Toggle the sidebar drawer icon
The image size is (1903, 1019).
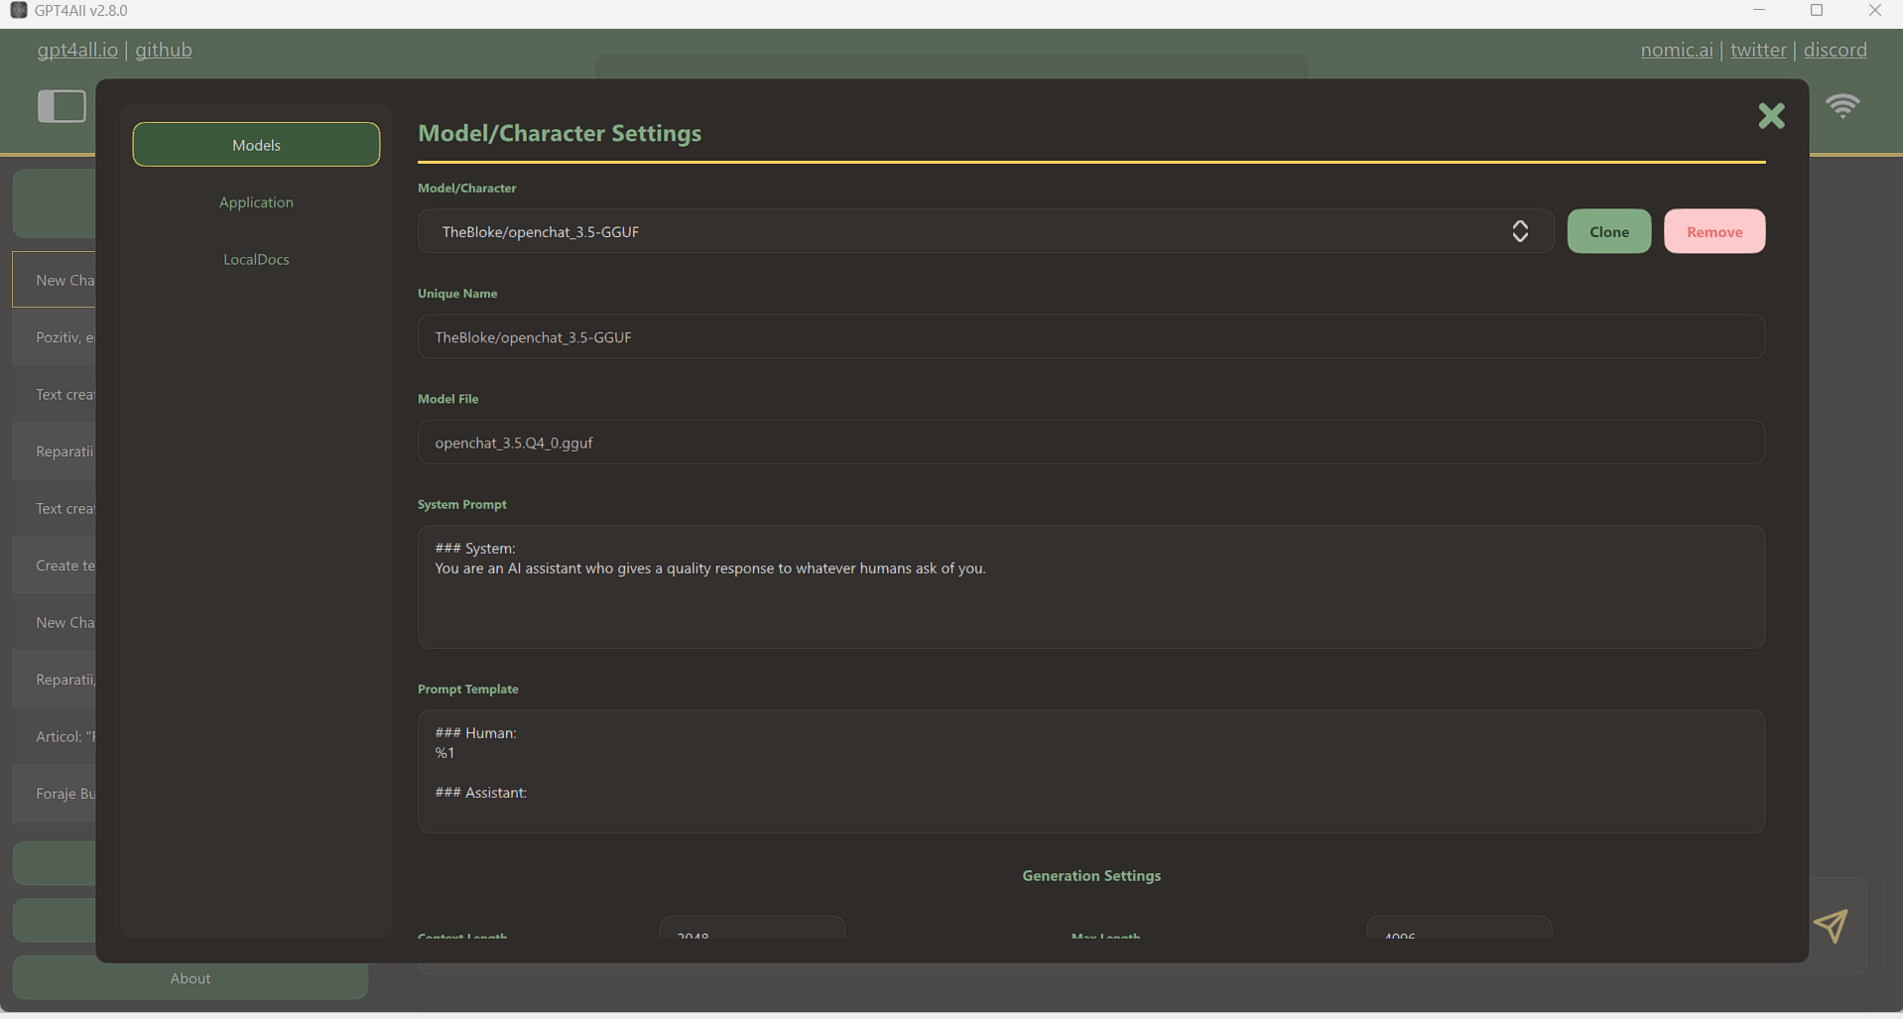click(x=62, y=106)
